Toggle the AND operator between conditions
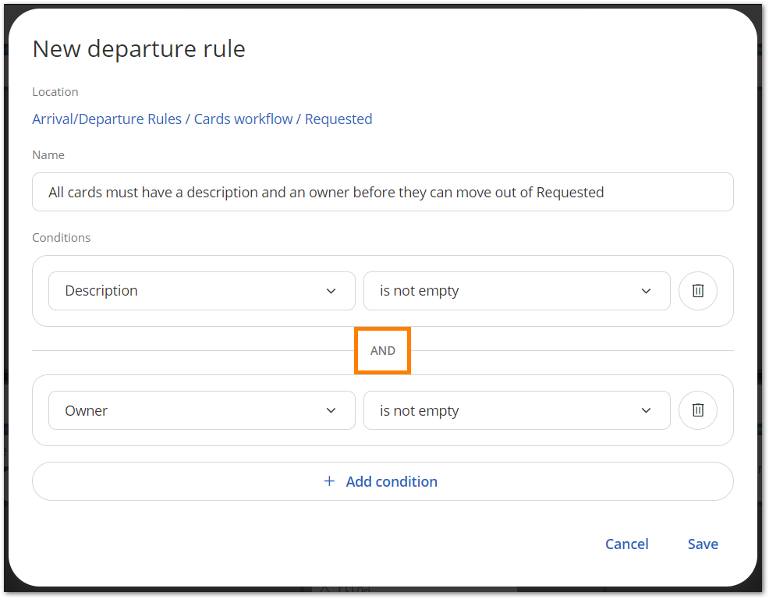769x599 pixels. [x=382, y=351]
